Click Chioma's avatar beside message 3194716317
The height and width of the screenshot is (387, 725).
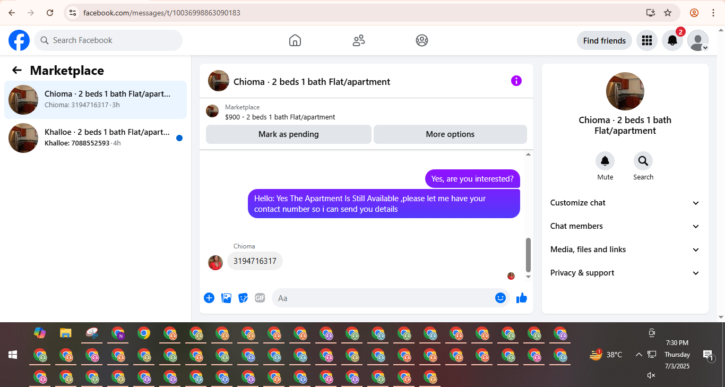pyautogui.click(x=215, y=262)
